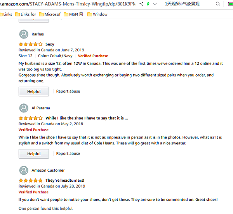The height and width of the screenshot is (214, 233).
Task: Mark Al Parama review as Helpful
Action: (34, 154)
